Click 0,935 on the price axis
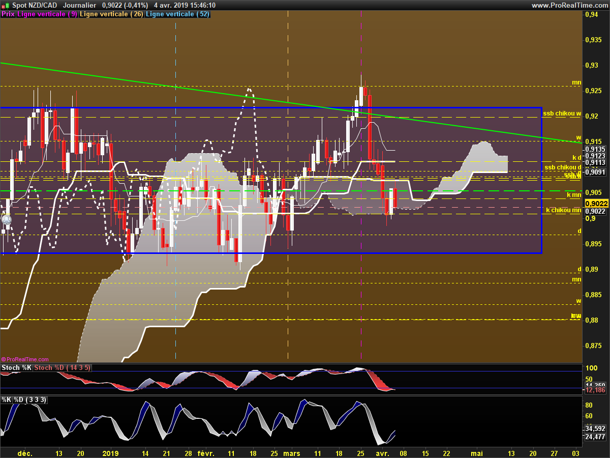Image resolution: width=610 pixels, height=458 pixels. pos(593,40)
